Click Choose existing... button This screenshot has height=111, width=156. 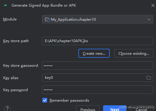134,53
